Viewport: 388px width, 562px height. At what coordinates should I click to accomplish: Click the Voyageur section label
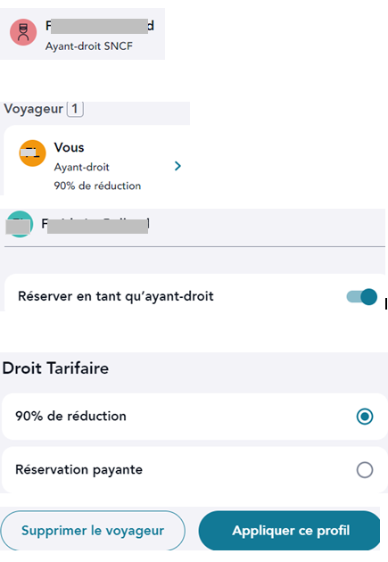click(34, 109)
